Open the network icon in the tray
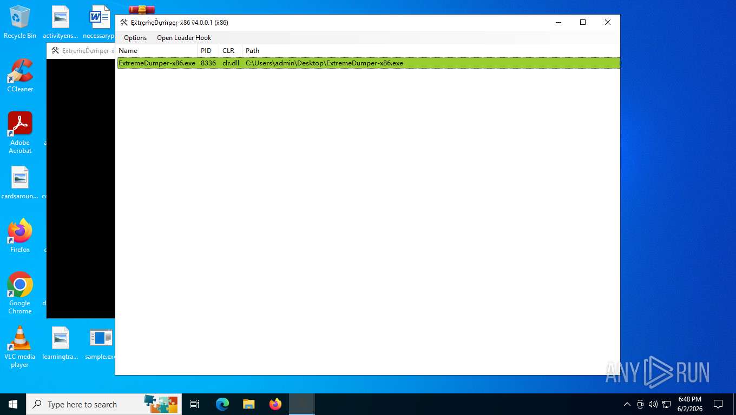Screen dimensions: 736x415 [x=666, y=404]
